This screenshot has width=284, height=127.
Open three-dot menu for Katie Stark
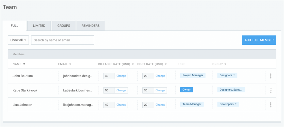click(x=271, y=90)
